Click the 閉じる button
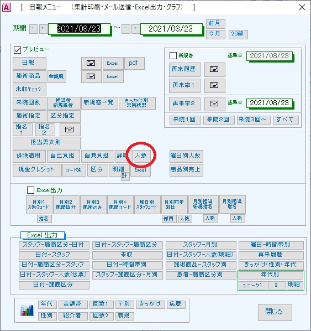The height and width of the screenshot is (331, 311). (x=275, y=312)
